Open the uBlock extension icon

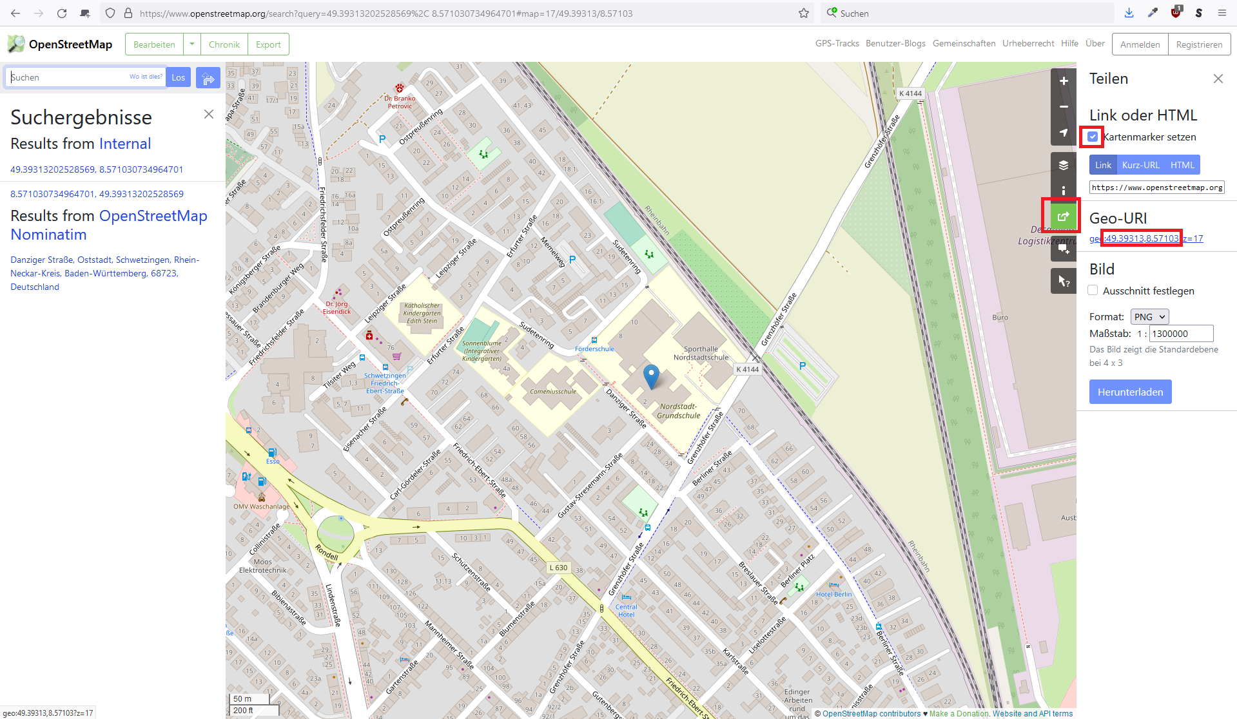point(1176,12)
